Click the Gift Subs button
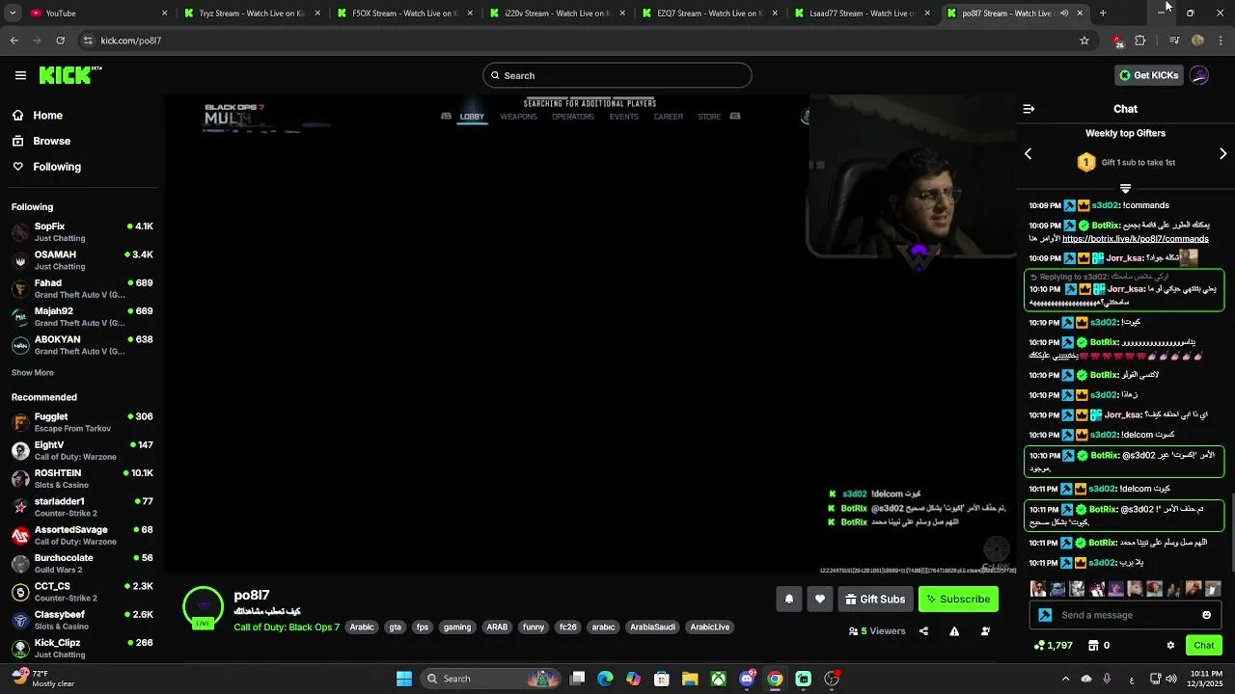This screenshot has height=694, width=1235. tap(875, 599)
